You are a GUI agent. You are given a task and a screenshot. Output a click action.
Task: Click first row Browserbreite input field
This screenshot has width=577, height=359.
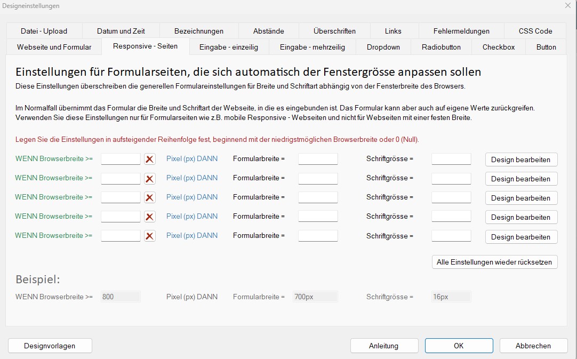(121, 159)
